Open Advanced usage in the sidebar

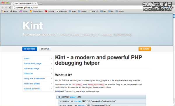(x=38, y=68)
